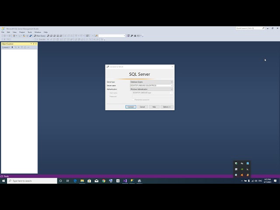Viewport: 280px width, 210px height.
Task: Click the Quick Launch search box
Action: pos(250,28)
